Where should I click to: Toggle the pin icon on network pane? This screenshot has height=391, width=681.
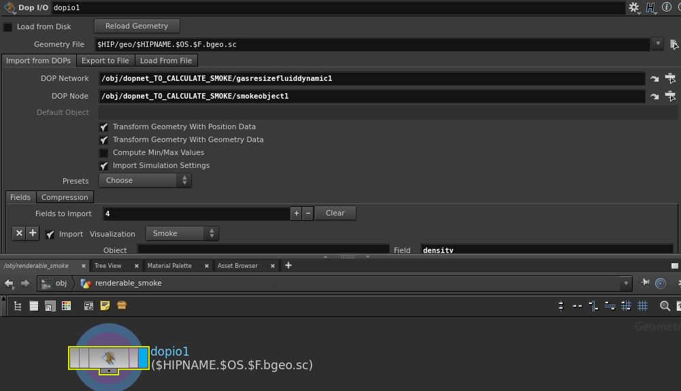coord(646,283)
